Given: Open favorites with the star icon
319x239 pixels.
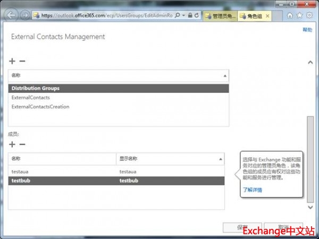Looking at the screenshot, I should pyautogui.click(x=300, y=15).
